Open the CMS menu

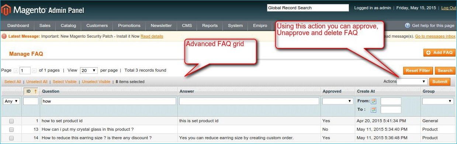click(187, 25)
